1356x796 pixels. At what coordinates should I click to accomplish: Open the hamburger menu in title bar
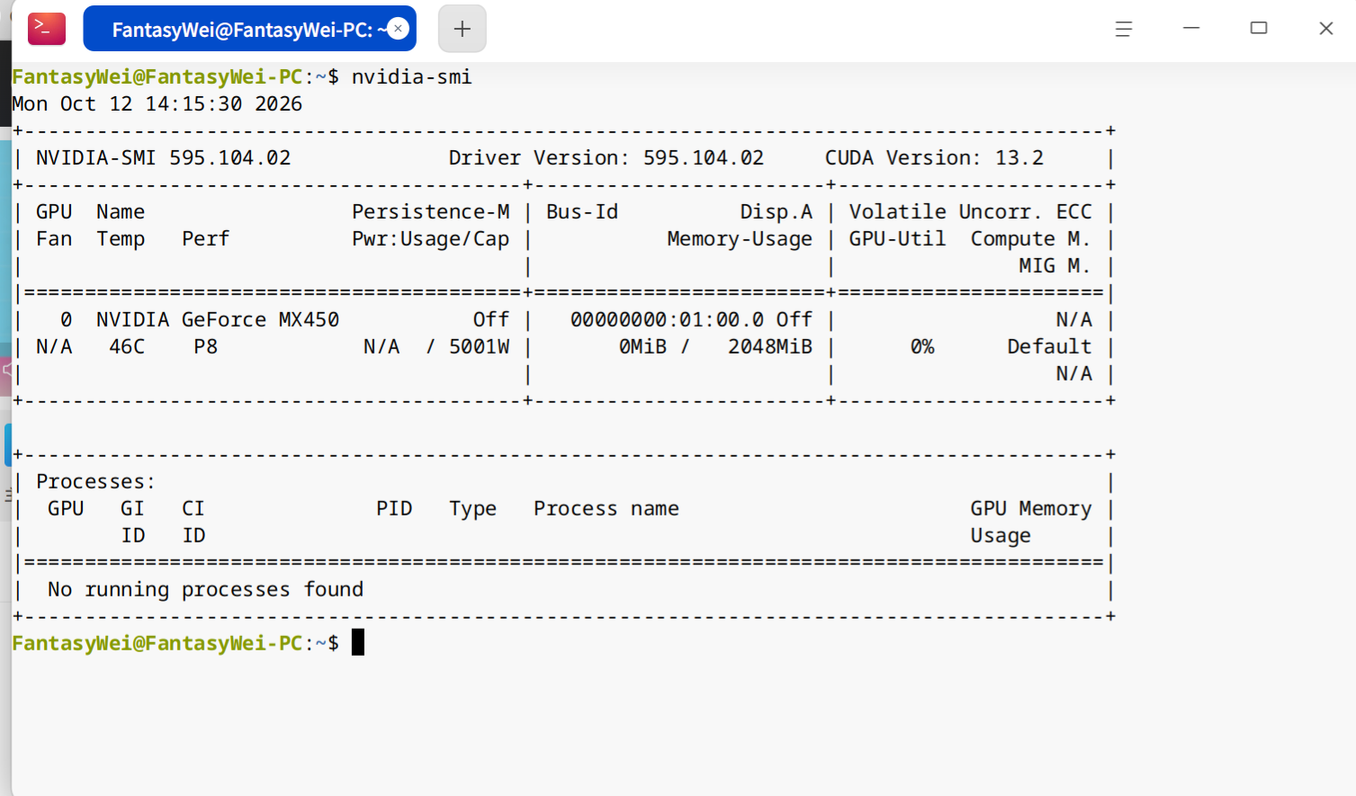[x=1124, y=29]
